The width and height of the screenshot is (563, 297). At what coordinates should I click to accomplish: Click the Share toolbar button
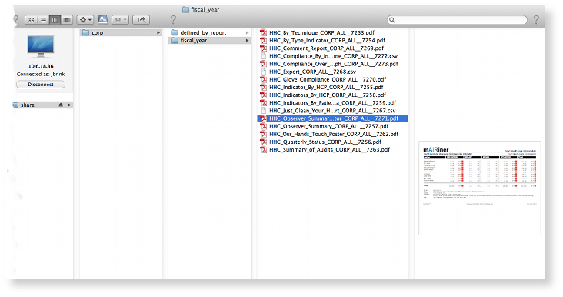click(141, 20)
